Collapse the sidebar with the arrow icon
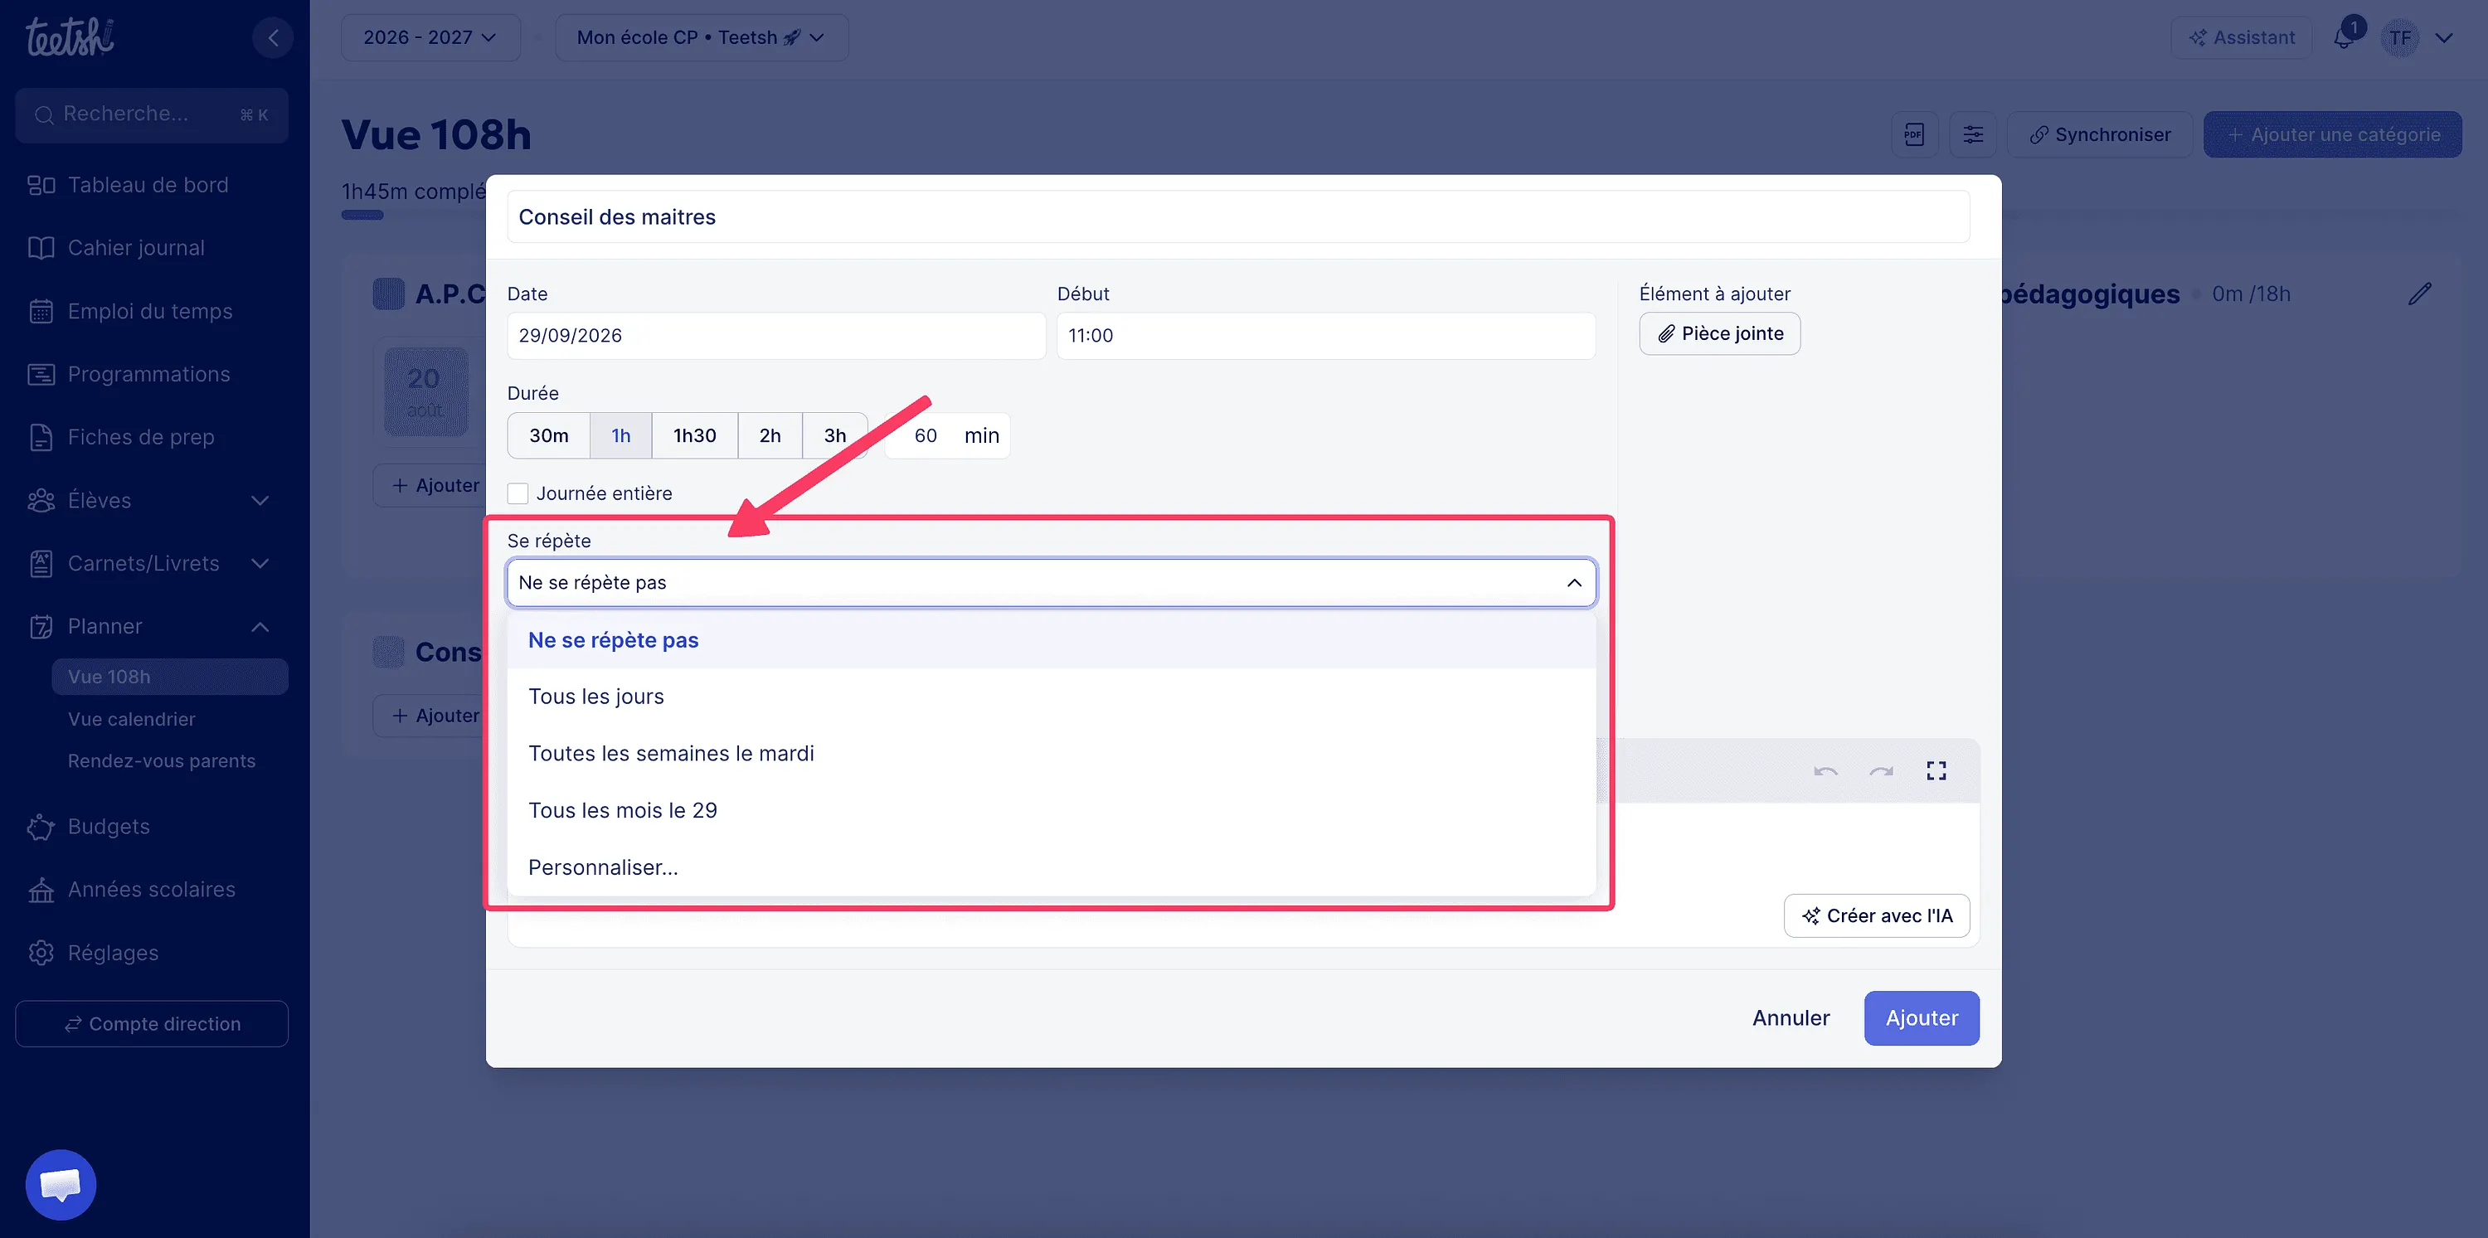The height and width of the screenshot is (1238, 2488). [274, 37]
